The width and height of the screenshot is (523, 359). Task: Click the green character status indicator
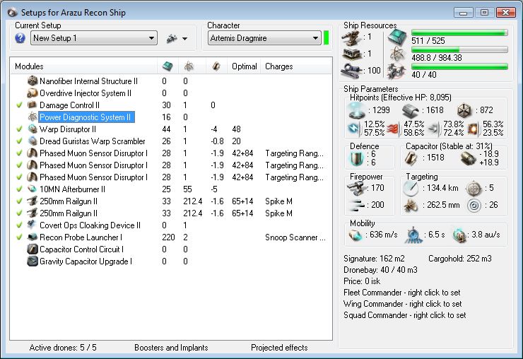(327, 37)
